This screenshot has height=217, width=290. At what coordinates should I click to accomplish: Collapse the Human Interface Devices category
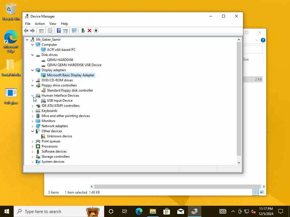coord(32,96)
